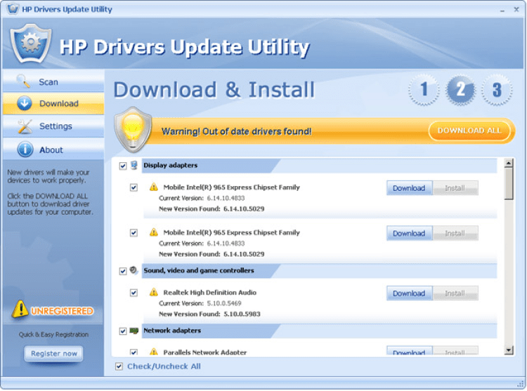Image resolution: width=527 pixels, height=391 pixels.
Task: Click warning icon beside first Mobile Intel driver
Action: (x=154, y=187)
